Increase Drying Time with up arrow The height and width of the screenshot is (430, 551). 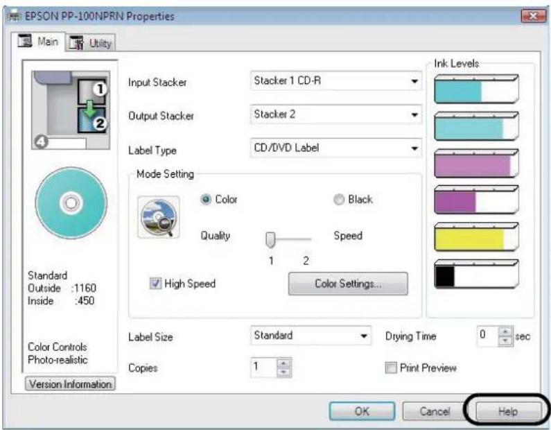coord(506,332)
